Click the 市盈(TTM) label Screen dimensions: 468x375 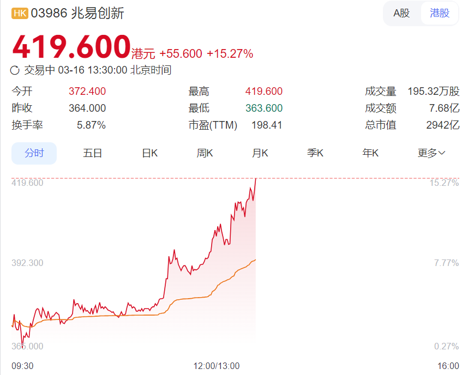pos(213,125)
